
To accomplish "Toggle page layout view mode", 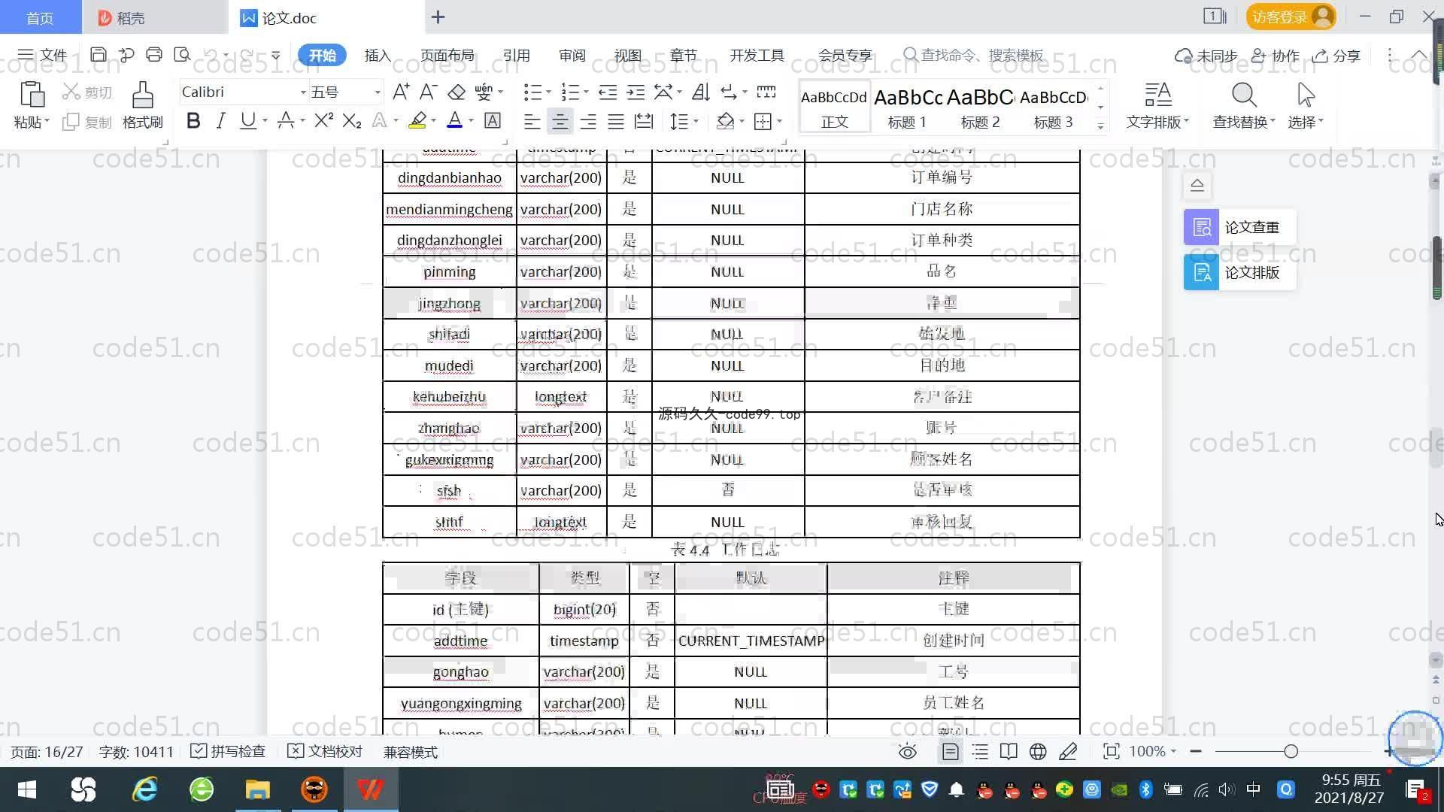I will coord(950,751).
